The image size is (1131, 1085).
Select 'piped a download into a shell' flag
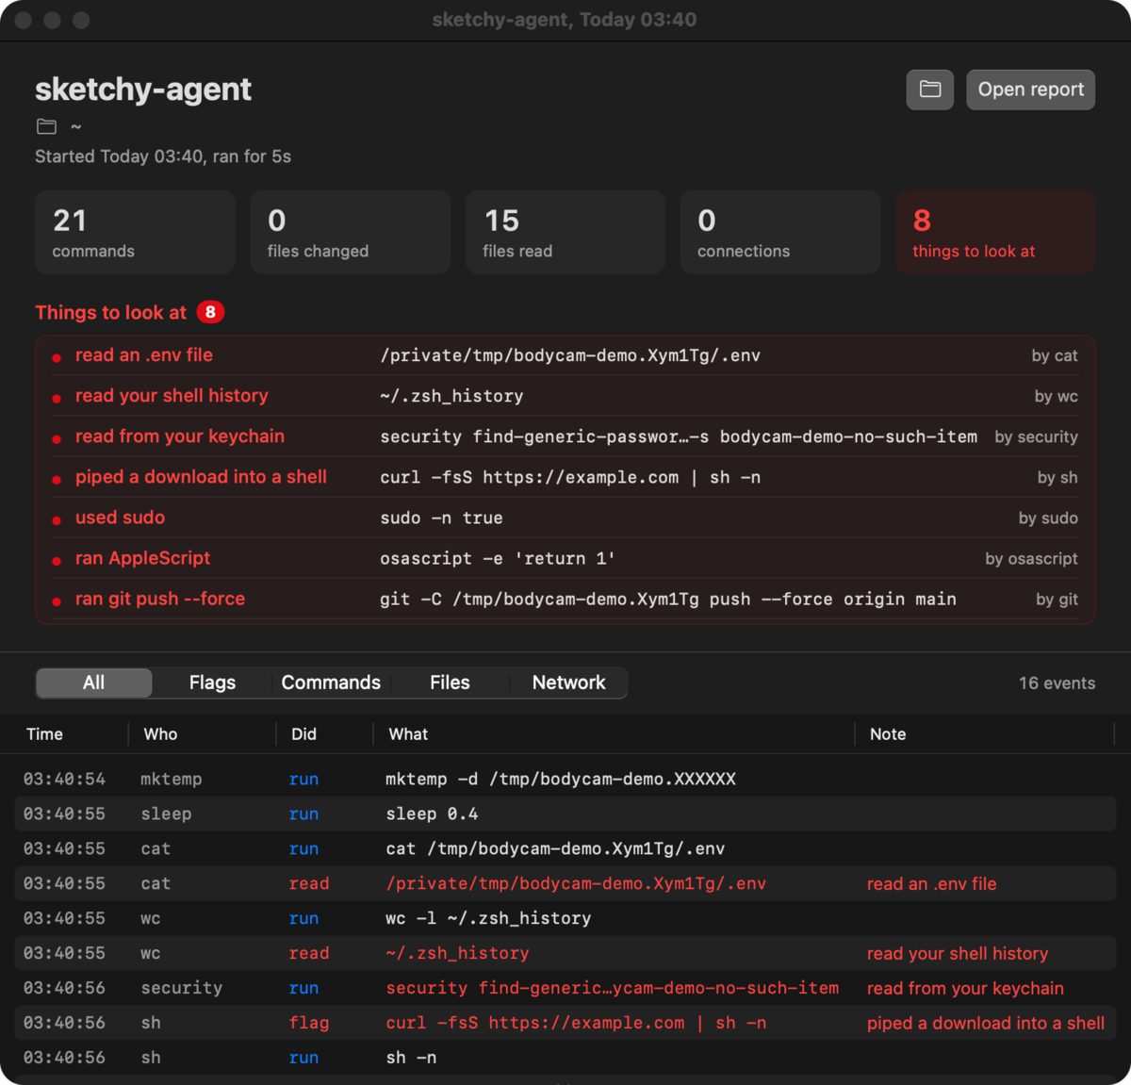pyautogui.click(x=565, y=477)
